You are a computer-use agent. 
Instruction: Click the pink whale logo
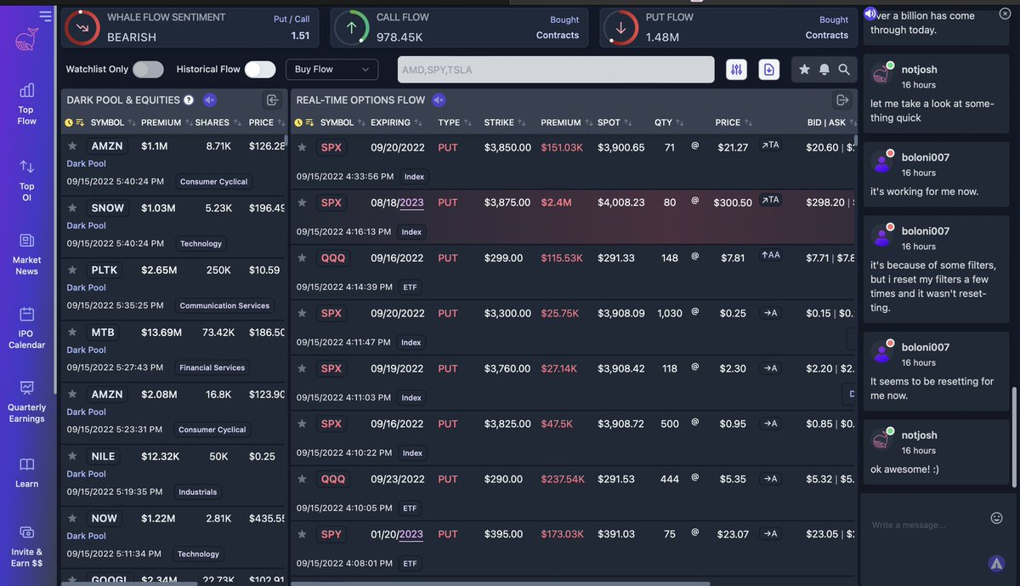click(x=26, y=40)
